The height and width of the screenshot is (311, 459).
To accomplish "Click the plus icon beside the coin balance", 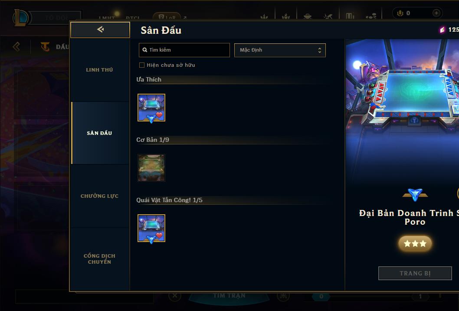I will [436, 13].
